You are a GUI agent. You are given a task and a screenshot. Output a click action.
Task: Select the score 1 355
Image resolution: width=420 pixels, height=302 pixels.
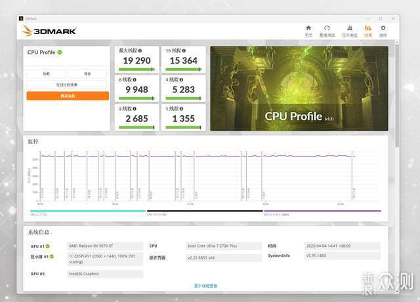point(184,119)
